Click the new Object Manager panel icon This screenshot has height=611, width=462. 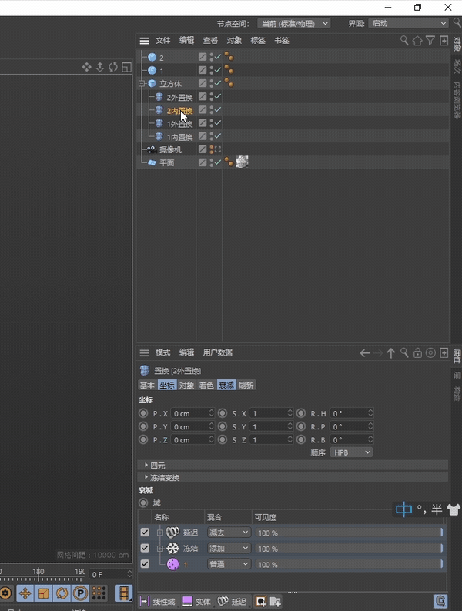(444, 41)
